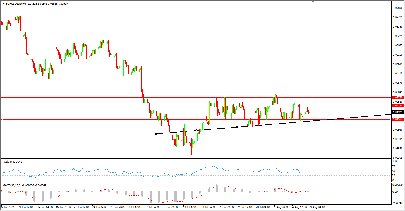This screenshot has width=405, height=211.
Task: Click the trendline's rightmost anchor point
Action: [237, 127]
